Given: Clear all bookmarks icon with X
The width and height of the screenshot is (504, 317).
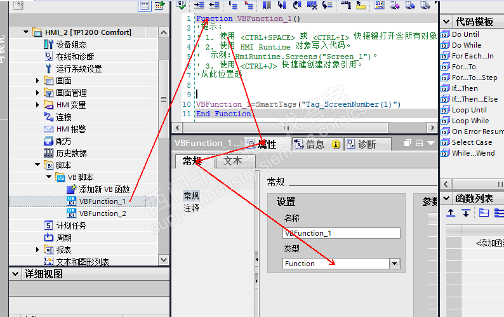Looking at the screenshot, I should 312,4.
